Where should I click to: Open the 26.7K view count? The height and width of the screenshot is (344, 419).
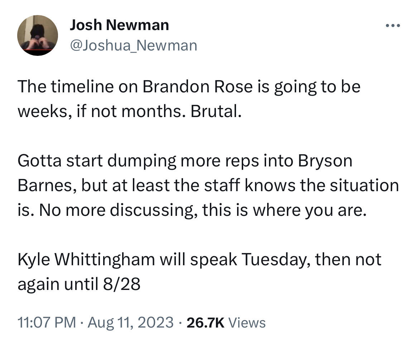click(206, 323)
